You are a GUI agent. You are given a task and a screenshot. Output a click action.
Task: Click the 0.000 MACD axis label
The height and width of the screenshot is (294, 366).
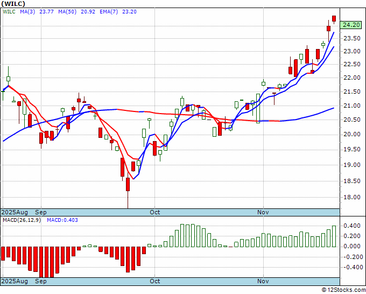352,247
